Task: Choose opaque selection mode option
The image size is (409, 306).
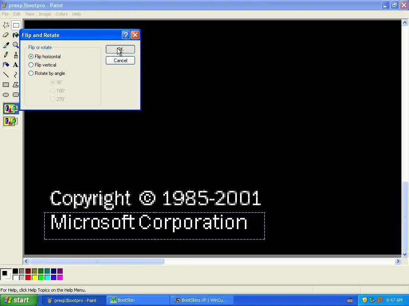Action: coord(11,108)
